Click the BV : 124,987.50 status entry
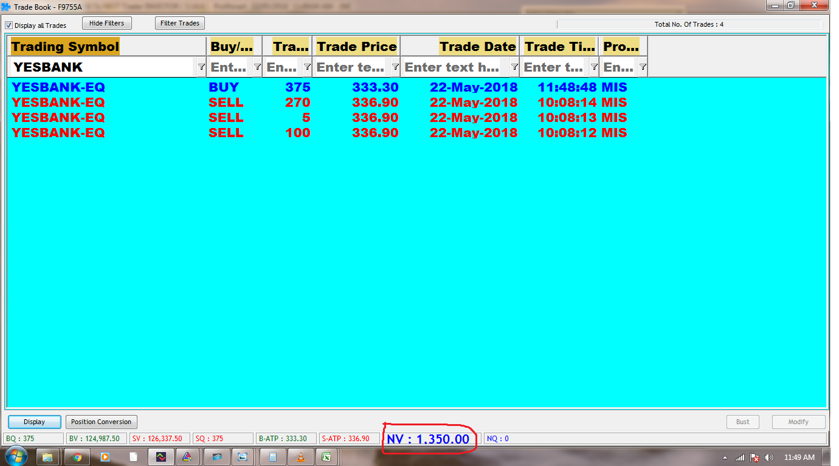This screenshot has height=466, width=839. pos(96,439)
